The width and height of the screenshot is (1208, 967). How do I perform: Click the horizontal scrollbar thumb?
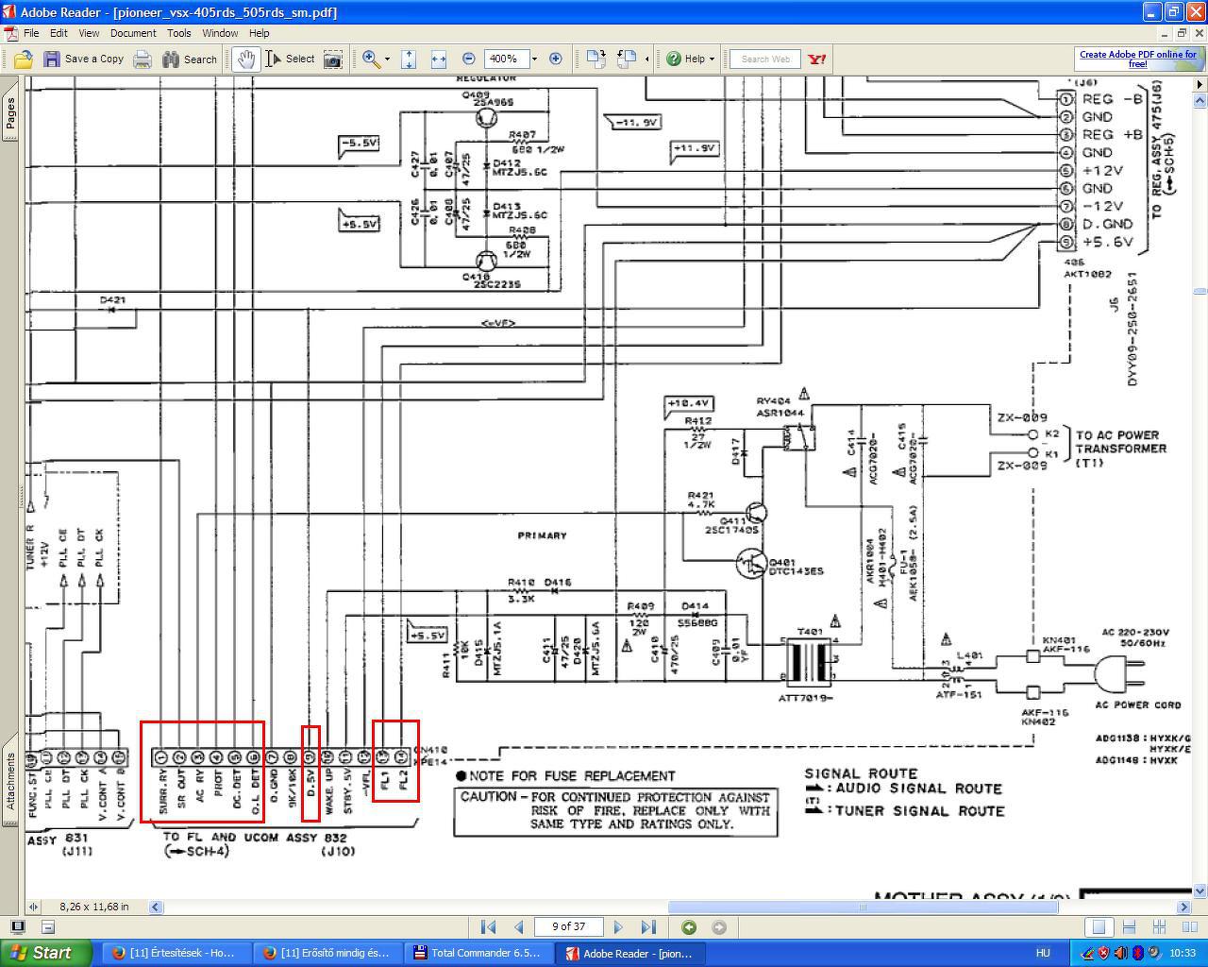tap(863, 908)
